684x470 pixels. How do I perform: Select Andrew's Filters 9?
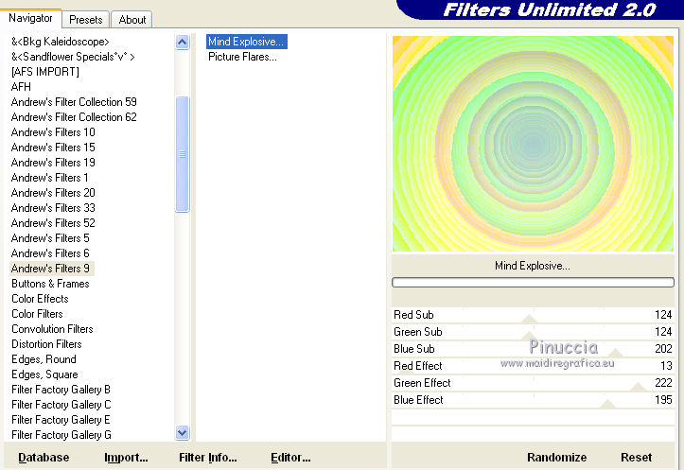[51, 269]
